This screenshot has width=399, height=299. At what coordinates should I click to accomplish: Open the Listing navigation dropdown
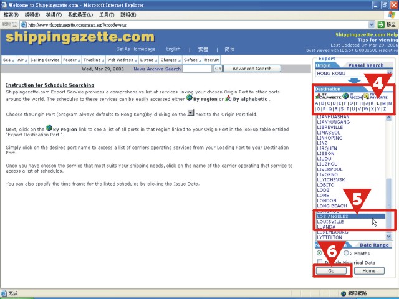tap(148, 60)
